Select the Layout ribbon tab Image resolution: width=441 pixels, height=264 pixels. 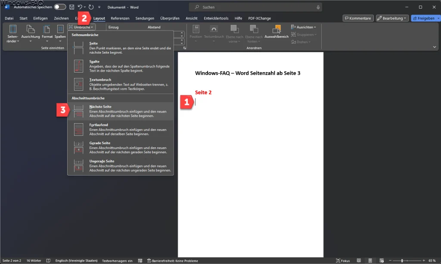(99, 18)
